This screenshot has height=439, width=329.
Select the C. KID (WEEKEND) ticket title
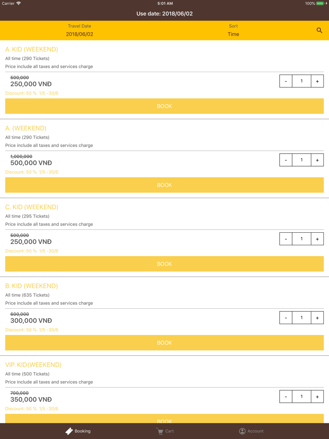click(32, 207)
